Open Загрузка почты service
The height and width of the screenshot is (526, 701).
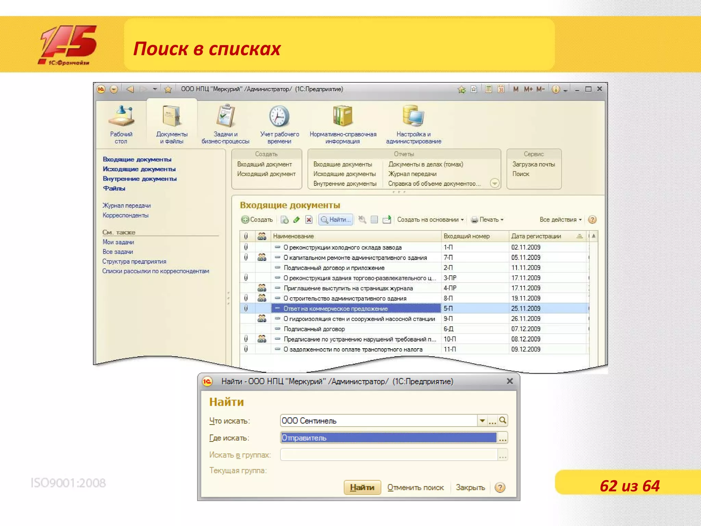coord(533,164)
